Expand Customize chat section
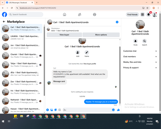Screen dimensions: 161x129 coord(140,51)
